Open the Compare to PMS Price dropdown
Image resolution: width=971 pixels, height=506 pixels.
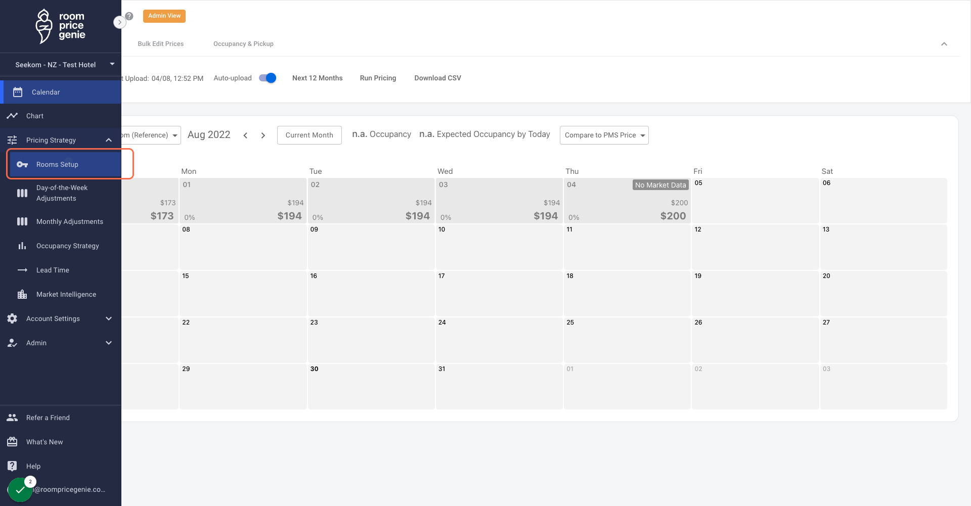(604, 135)
